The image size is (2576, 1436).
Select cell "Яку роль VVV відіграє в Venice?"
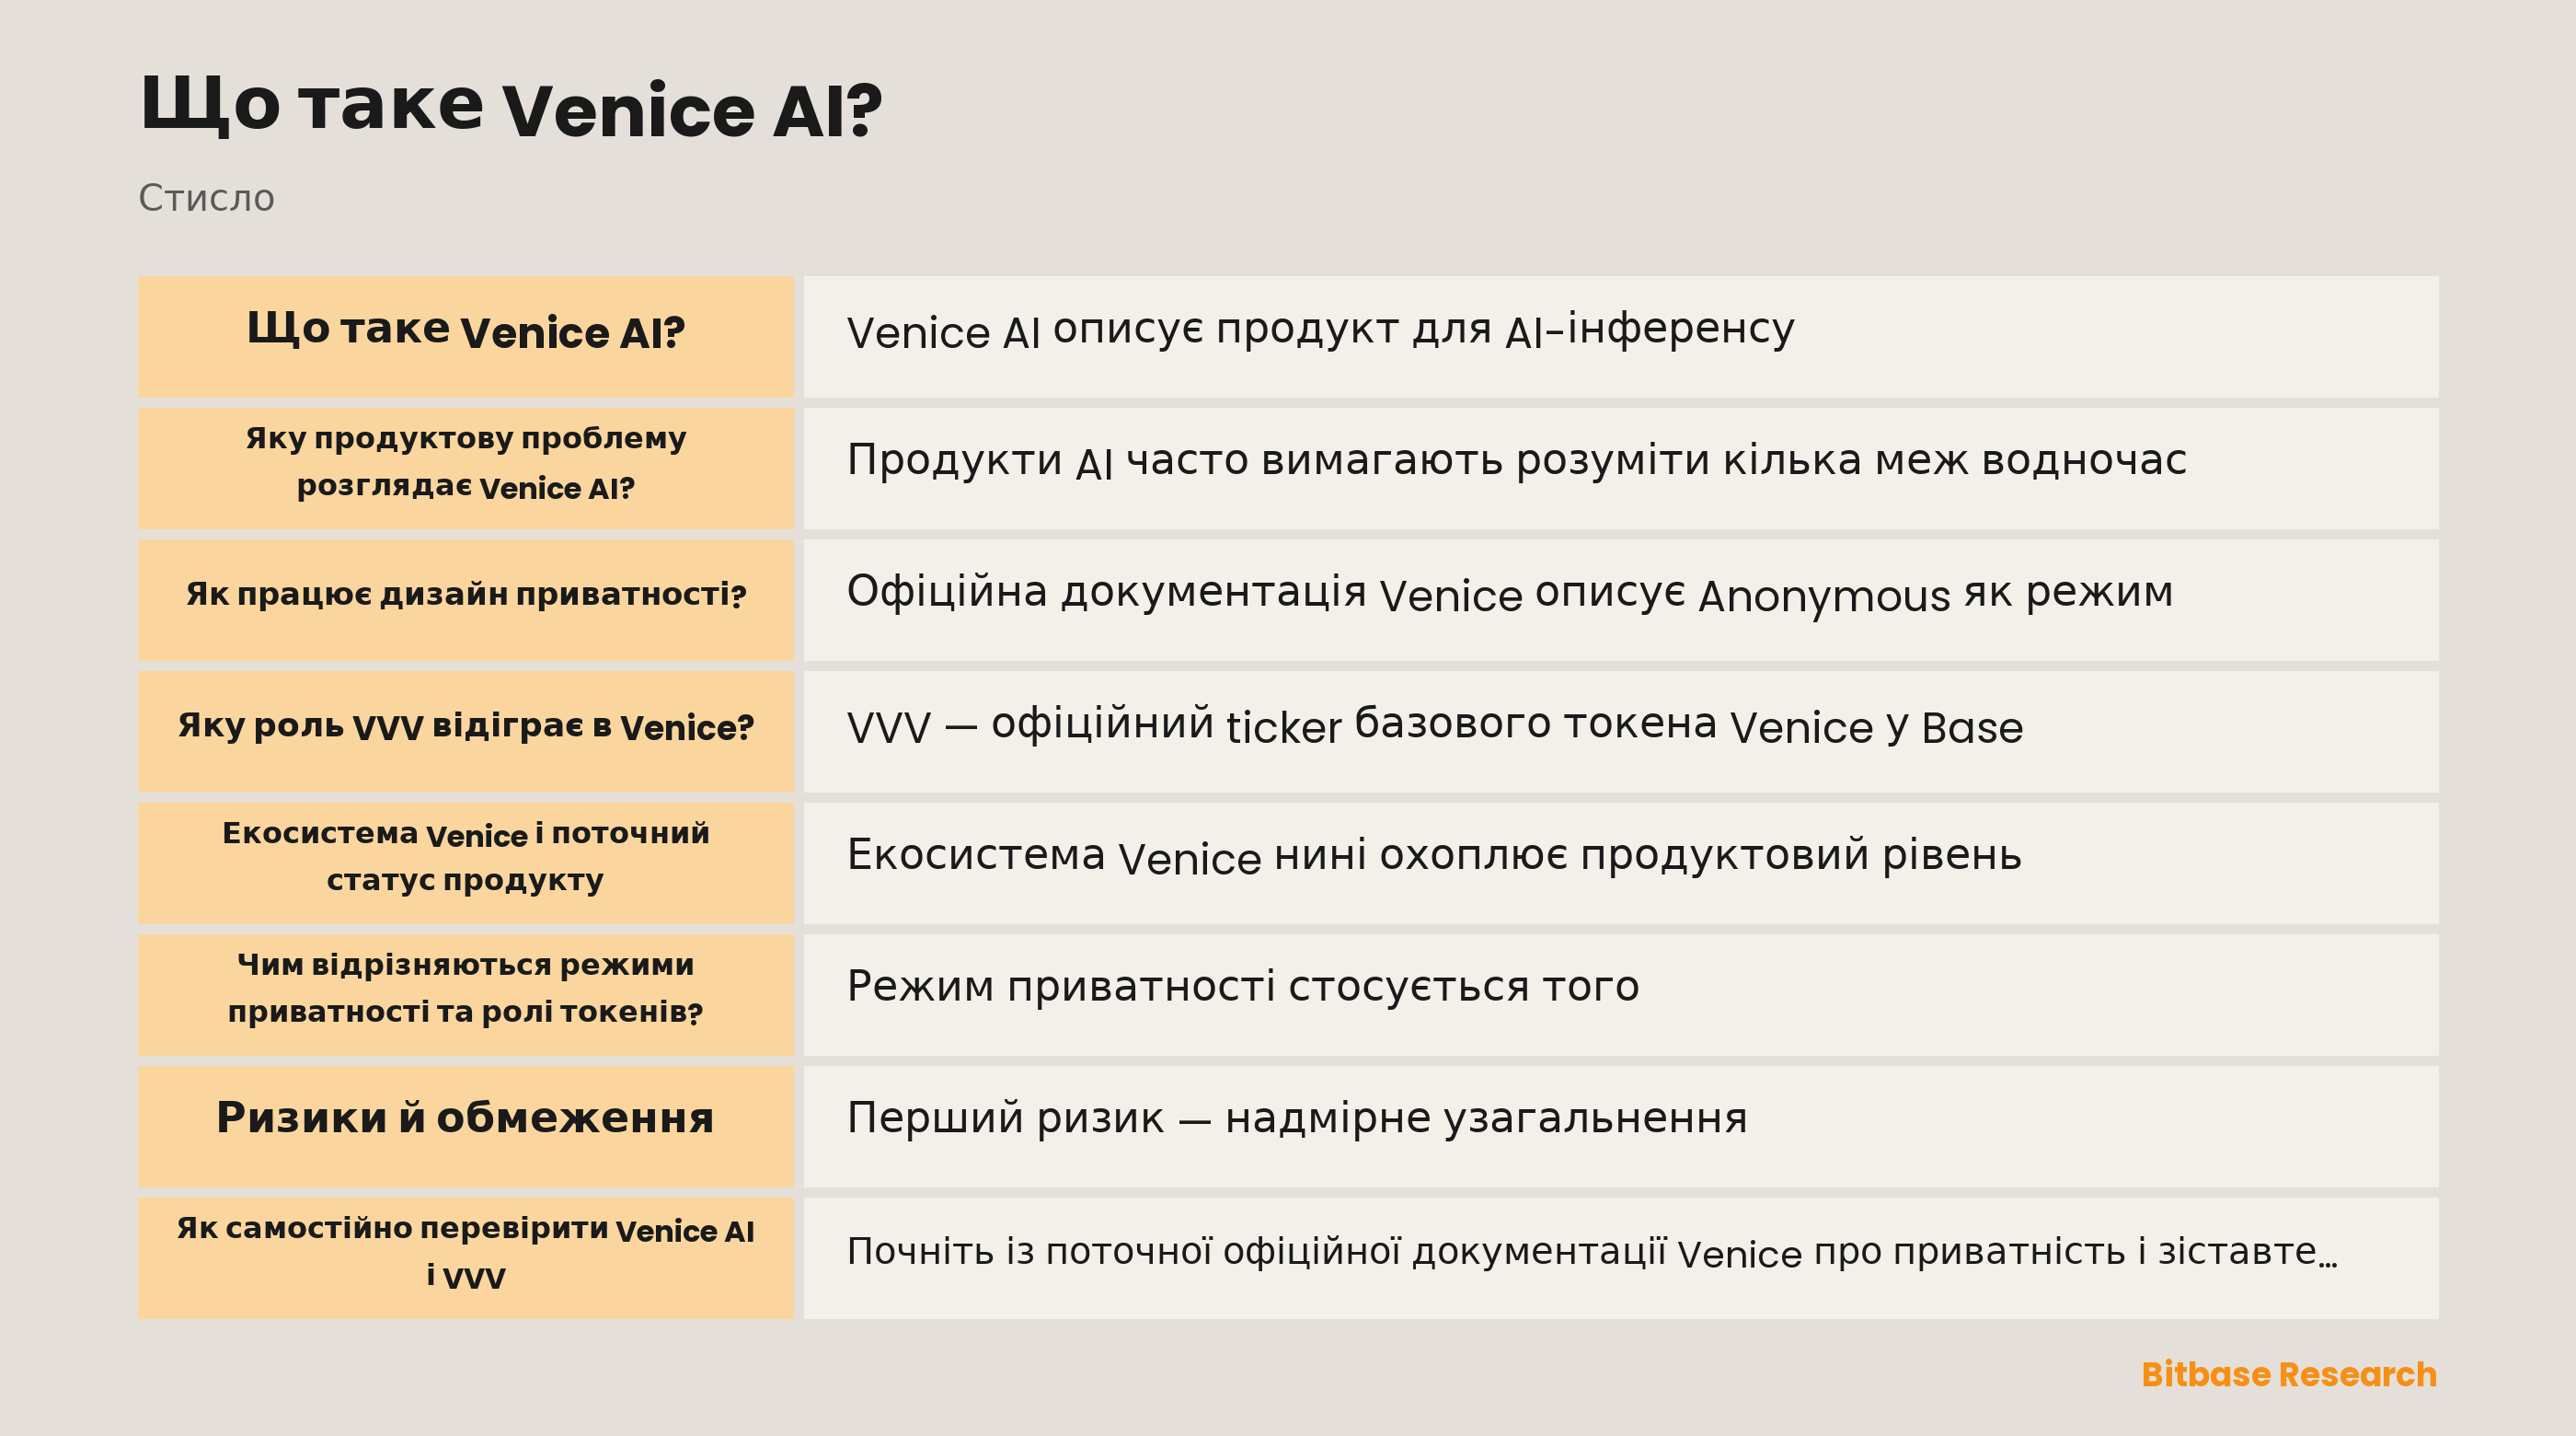465,732
